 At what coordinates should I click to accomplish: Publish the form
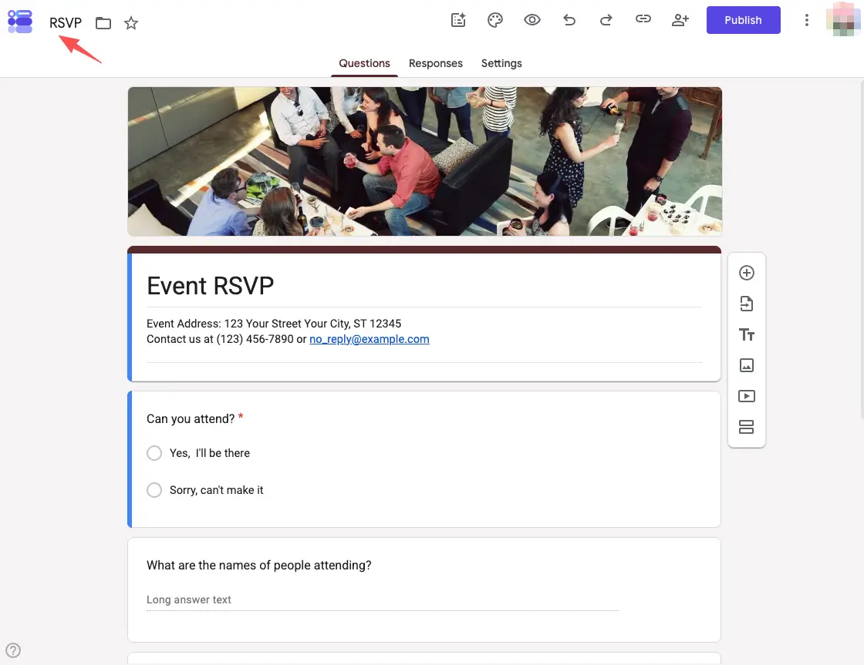[x=744, y=20]
